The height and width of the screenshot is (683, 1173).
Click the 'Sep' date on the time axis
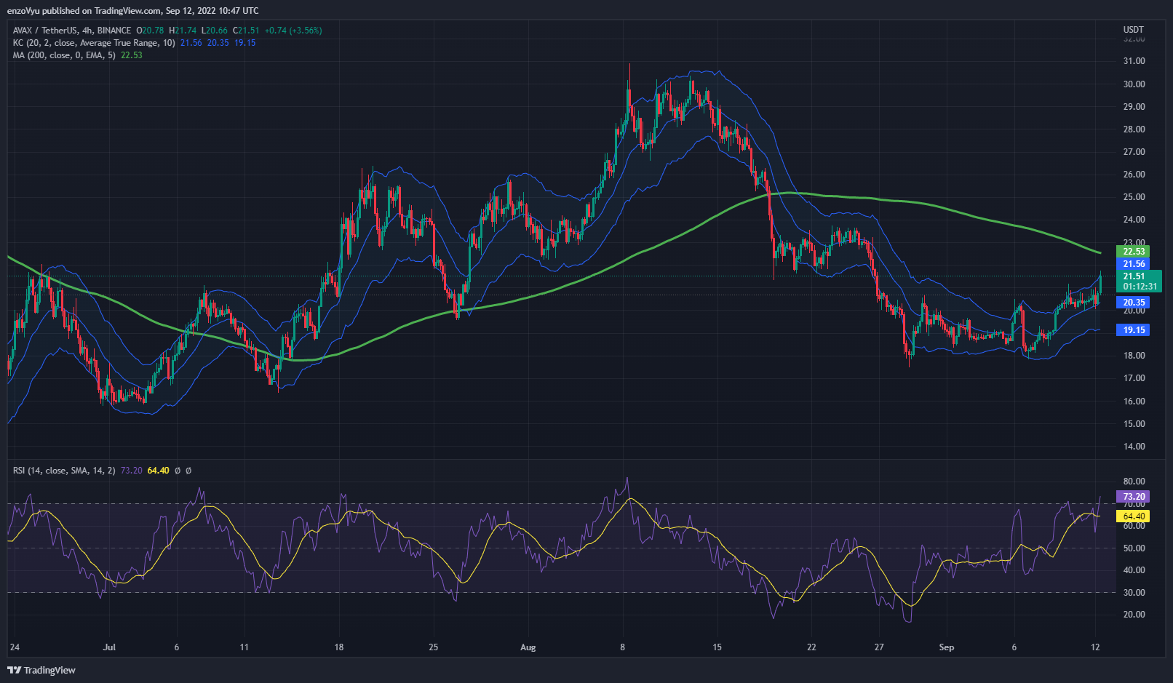point(946,647)
